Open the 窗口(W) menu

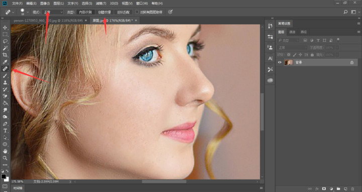142,4
